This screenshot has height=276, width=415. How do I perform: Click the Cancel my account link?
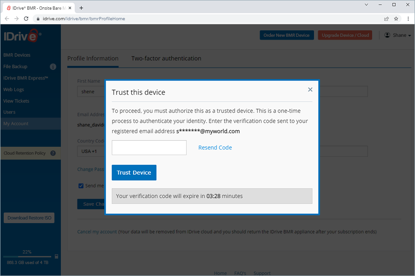(97, 232)
